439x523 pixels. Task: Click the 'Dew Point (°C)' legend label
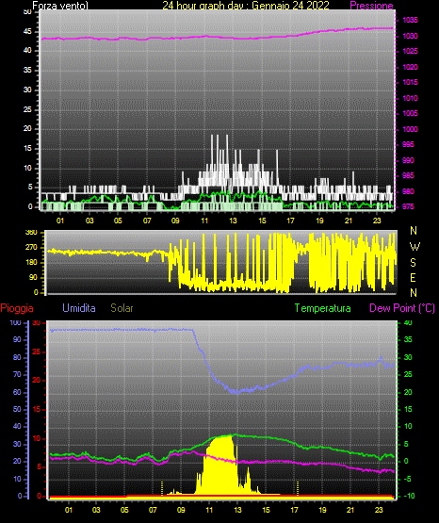tap(402, 308)
